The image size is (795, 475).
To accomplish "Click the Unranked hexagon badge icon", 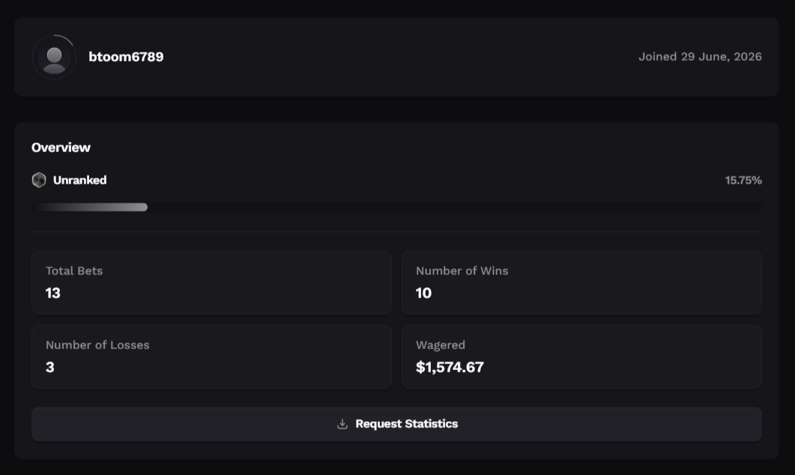I will click(x=39, y=180).
